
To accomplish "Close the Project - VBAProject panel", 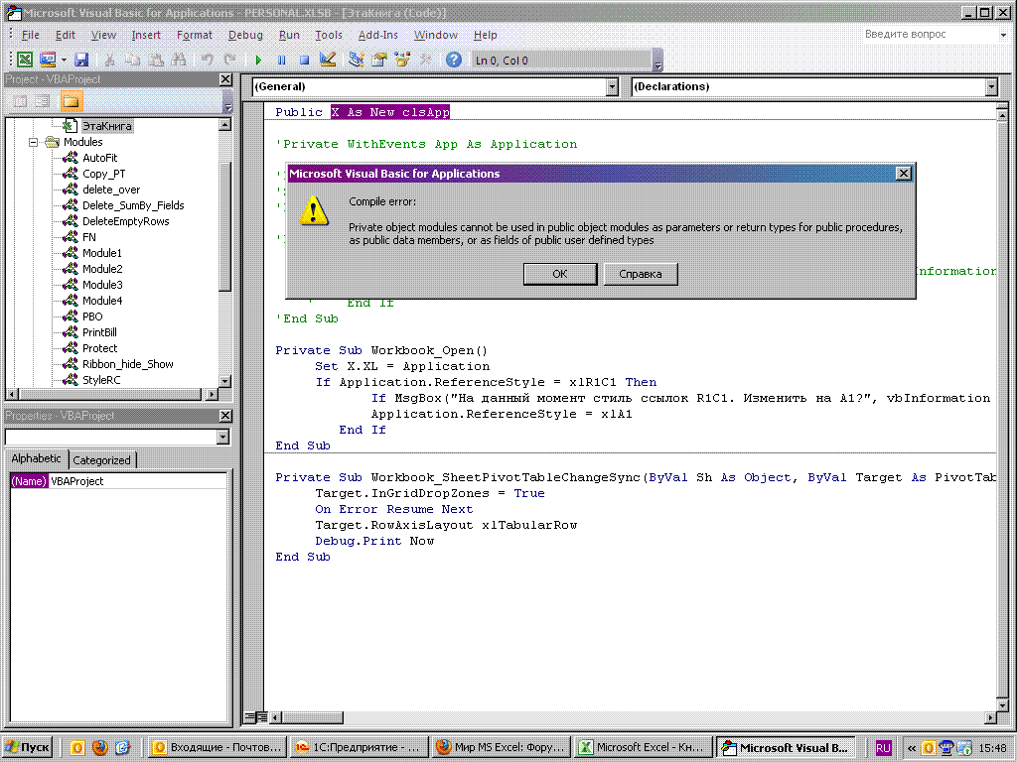I will coord(225,79).
